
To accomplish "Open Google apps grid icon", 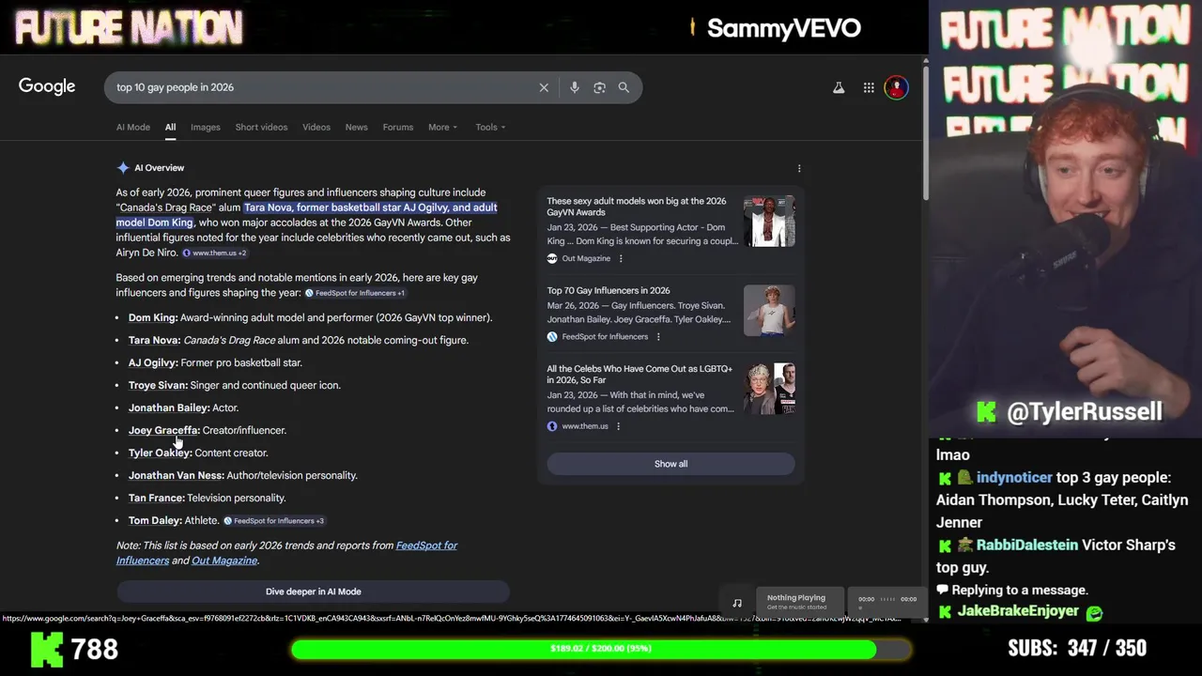I will (869, 87).
